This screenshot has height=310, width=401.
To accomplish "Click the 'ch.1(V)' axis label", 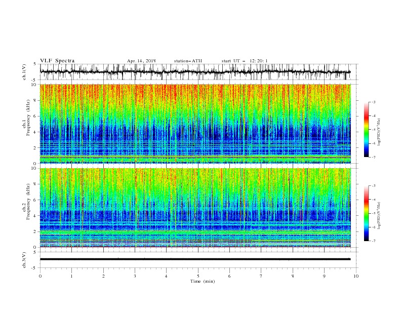I will coord(24,72).
